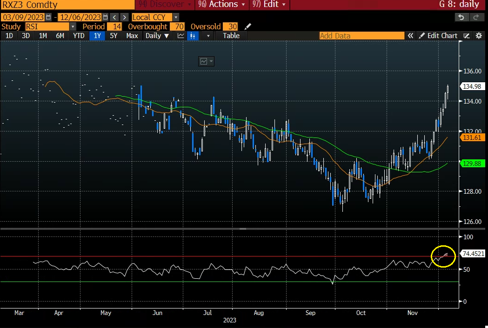Click the last price label 134.98
This screenshot has height=328, width=488.
point(473,86)
